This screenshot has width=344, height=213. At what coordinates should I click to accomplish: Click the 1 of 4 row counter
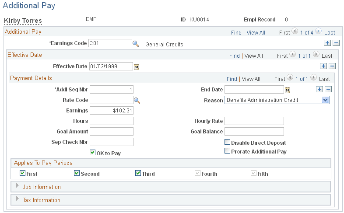pyautogui.click(x=306, y=33)
